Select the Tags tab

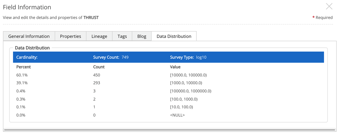(x=122, y=36)
